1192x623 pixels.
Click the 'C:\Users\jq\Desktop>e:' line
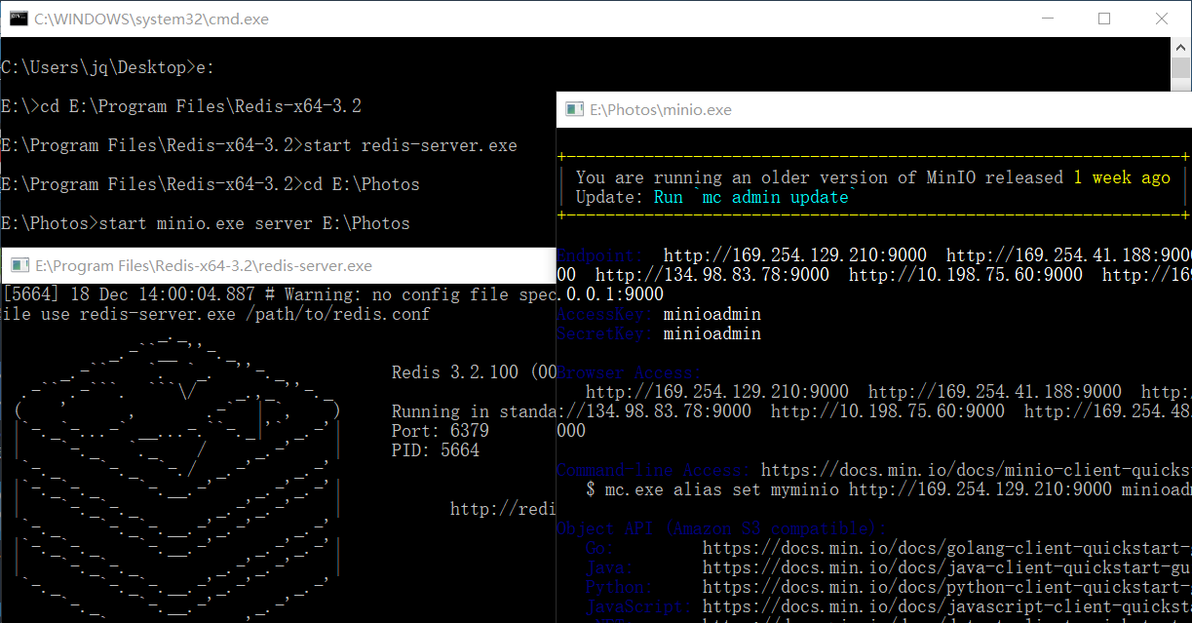point(108,67)
